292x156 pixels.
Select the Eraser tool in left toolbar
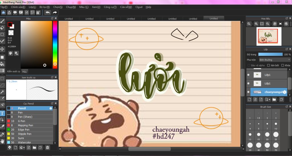click(2, 28)
